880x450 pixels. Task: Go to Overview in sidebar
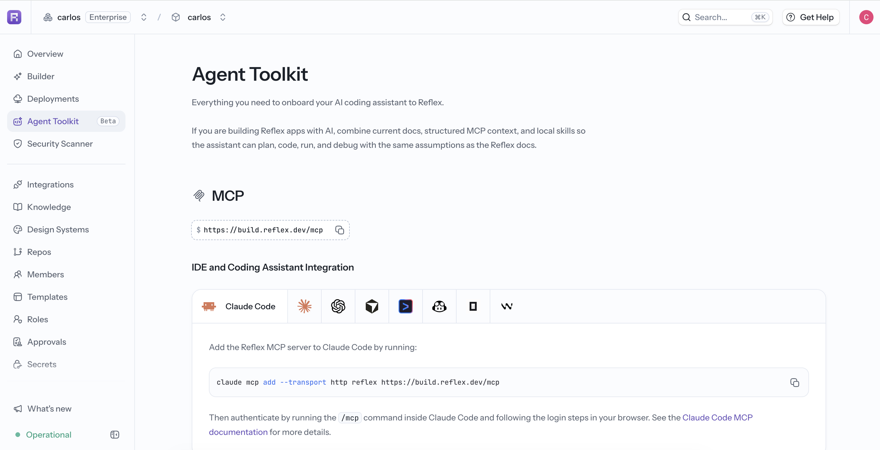(x=66, y=54)
